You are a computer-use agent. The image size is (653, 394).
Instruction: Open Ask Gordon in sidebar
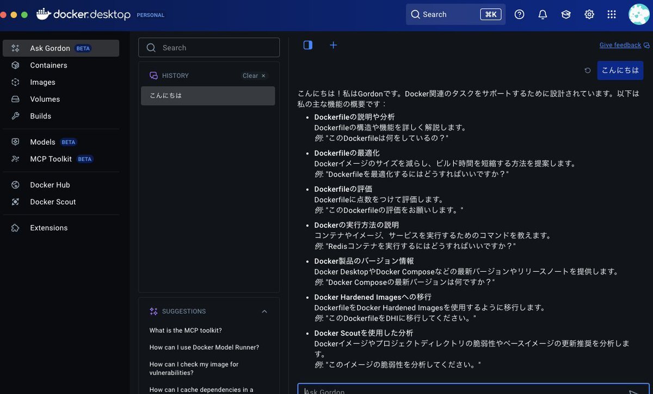click(61, 48)
